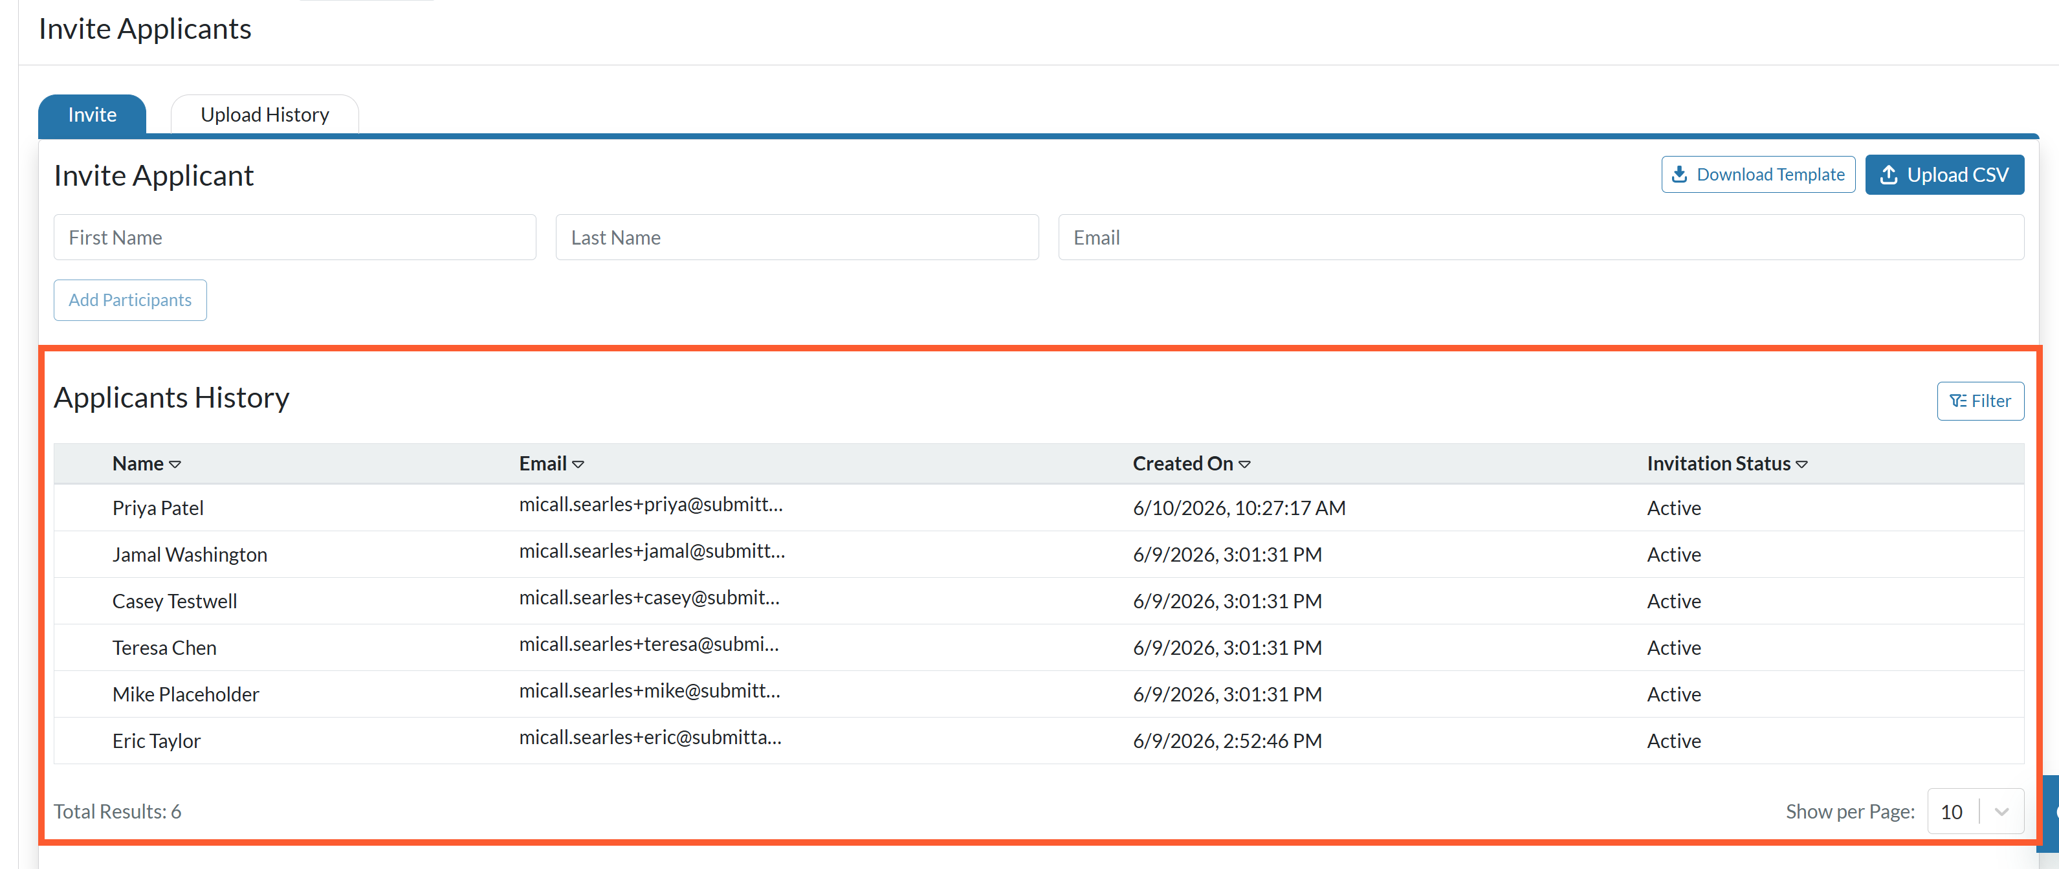2059x869 pixels.
Task: Open the Show per Page dropdown chevron
Action: click(x=2001, y=811)
